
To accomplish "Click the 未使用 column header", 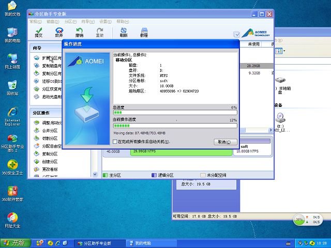I will tap(253, 44).
